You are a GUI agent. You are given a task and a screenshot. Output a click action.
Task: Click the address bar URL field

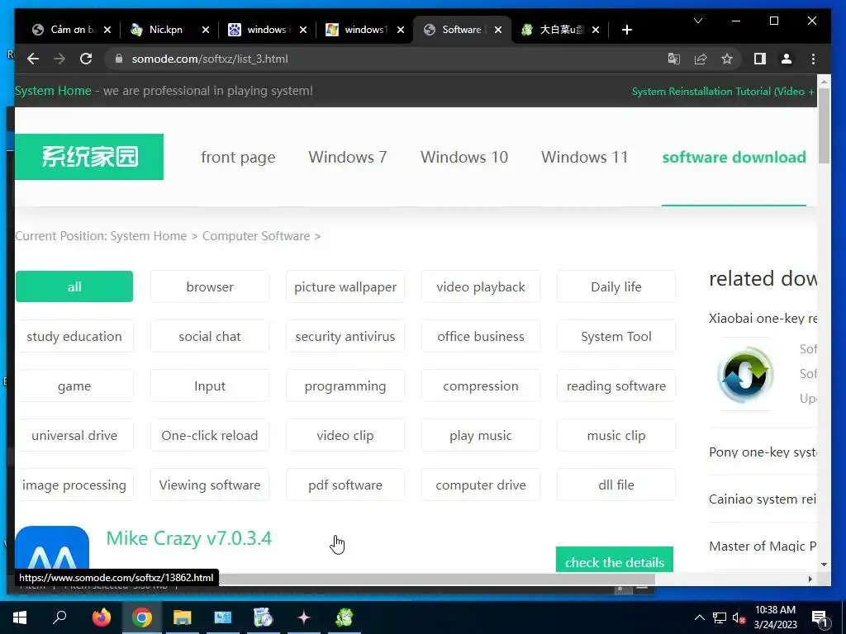378,59
